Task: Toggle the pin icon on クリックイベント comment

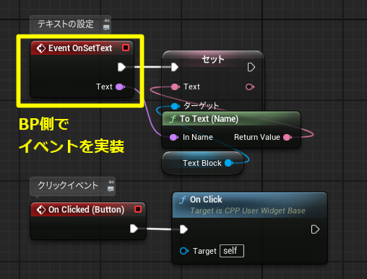Action: (x=111, y=182)
